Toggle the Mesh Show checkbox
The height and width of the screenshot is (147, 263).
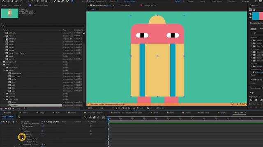[x=88, y=1]
